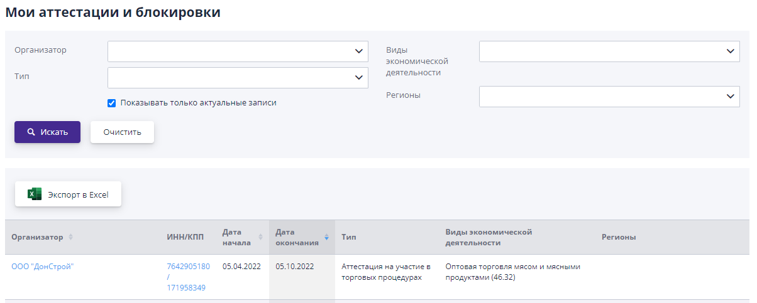Click the magnifier icon in Искать button
The image size is (757, 303).
coord(31,132)
